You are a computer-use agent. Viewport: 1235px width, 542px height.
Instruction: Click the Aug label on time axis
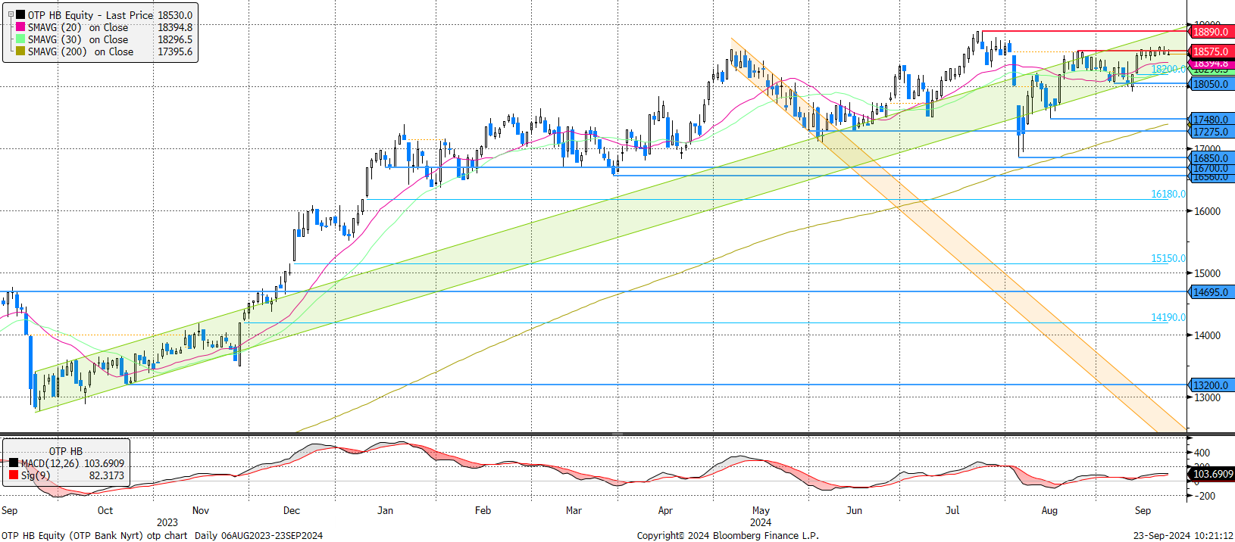pyautogui.click(x=1049, y=510)
